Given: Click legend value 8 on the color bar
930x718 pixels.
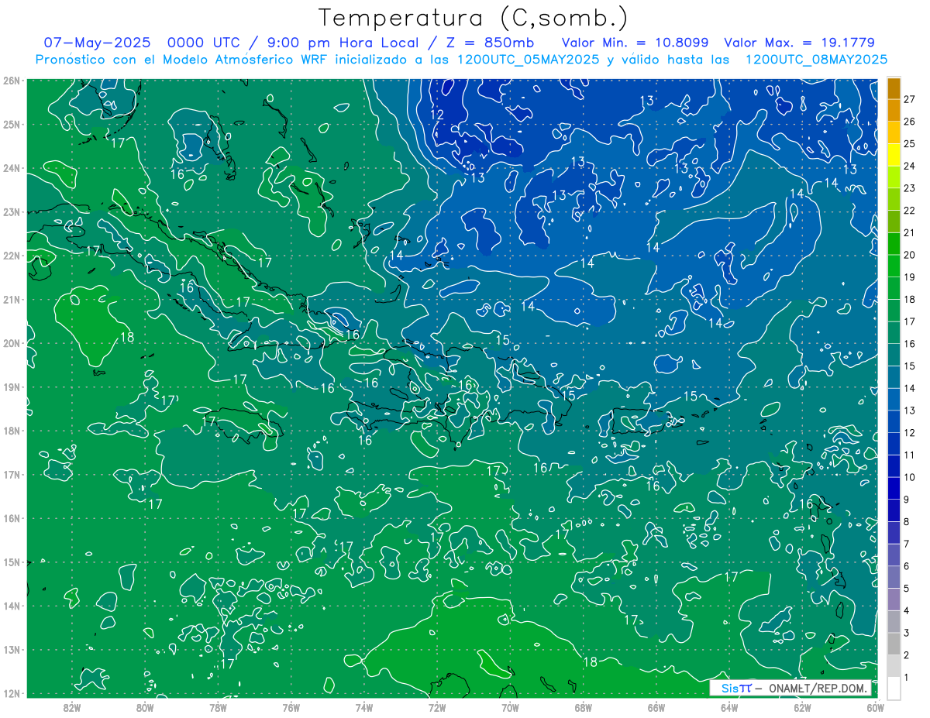Looking at the screenshot, I should pos(907,521).
